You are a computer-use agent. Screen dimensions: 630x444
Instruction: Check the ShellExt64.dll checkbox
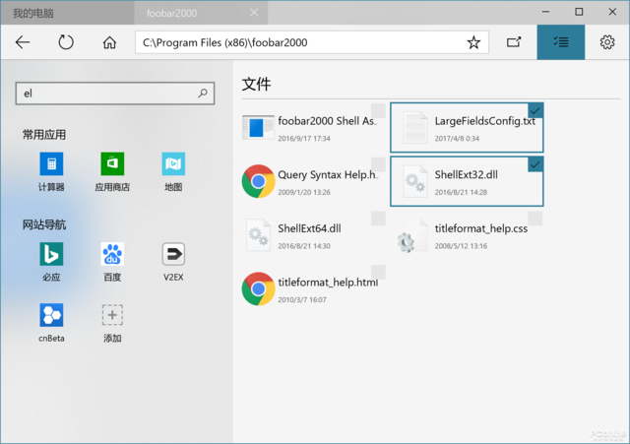tap(378, 219)
